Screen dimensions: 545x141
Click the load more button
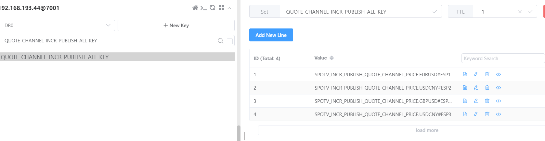tap(427, 130)
